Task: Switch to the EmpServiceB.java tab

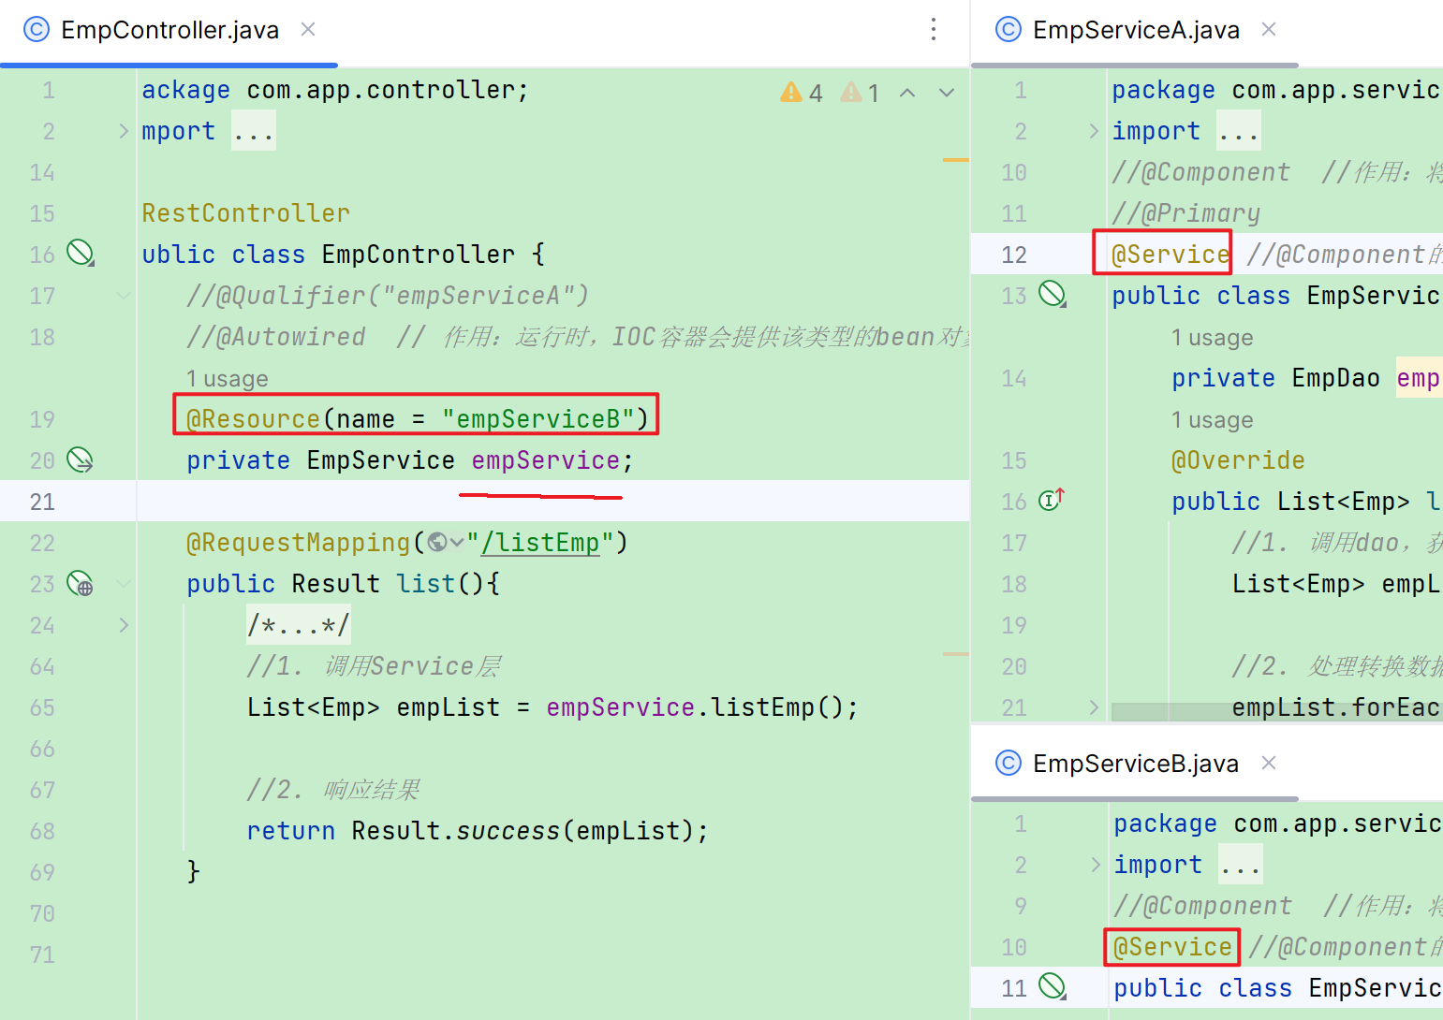Action: [x=1136, y=764]
